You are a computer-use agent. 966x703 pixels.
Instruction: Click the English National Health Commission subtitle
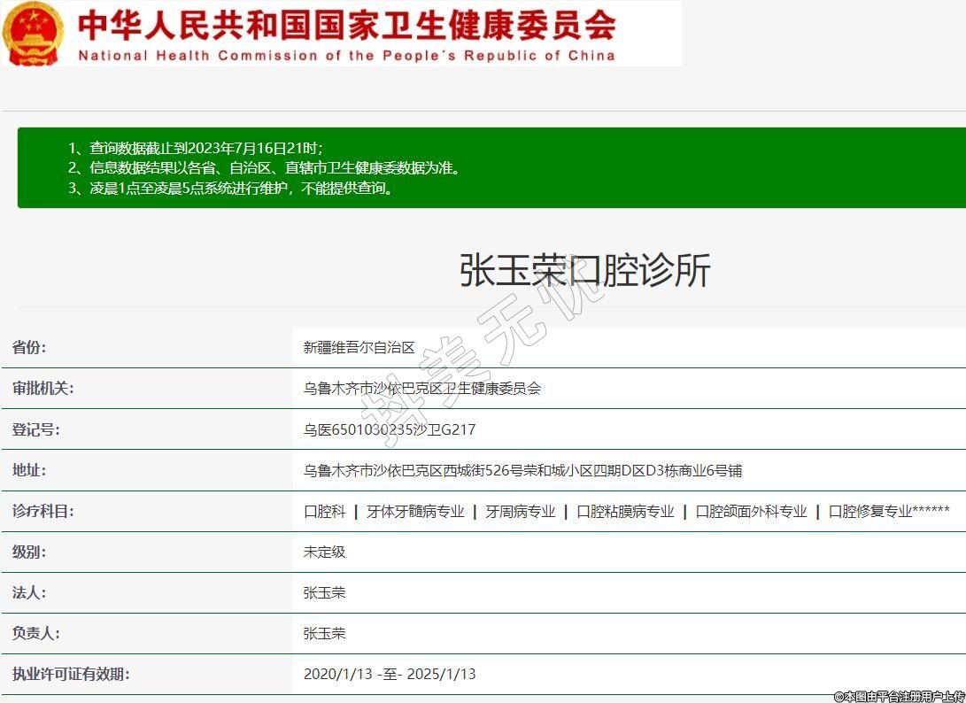346,55
